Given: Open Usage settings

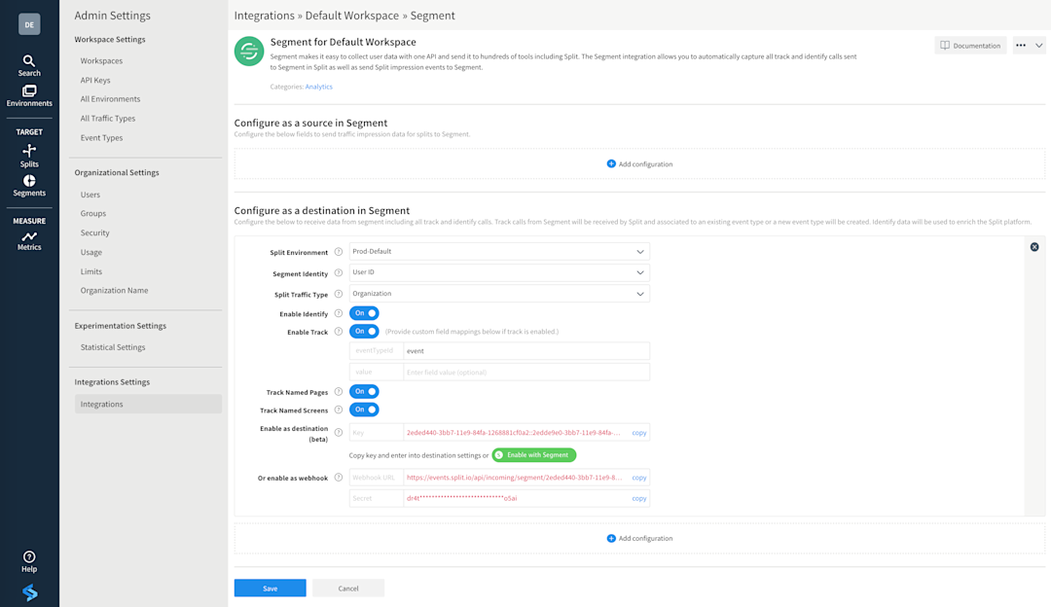Looking at the screenshot, I should pyautogui.click(x=91, y=253).
